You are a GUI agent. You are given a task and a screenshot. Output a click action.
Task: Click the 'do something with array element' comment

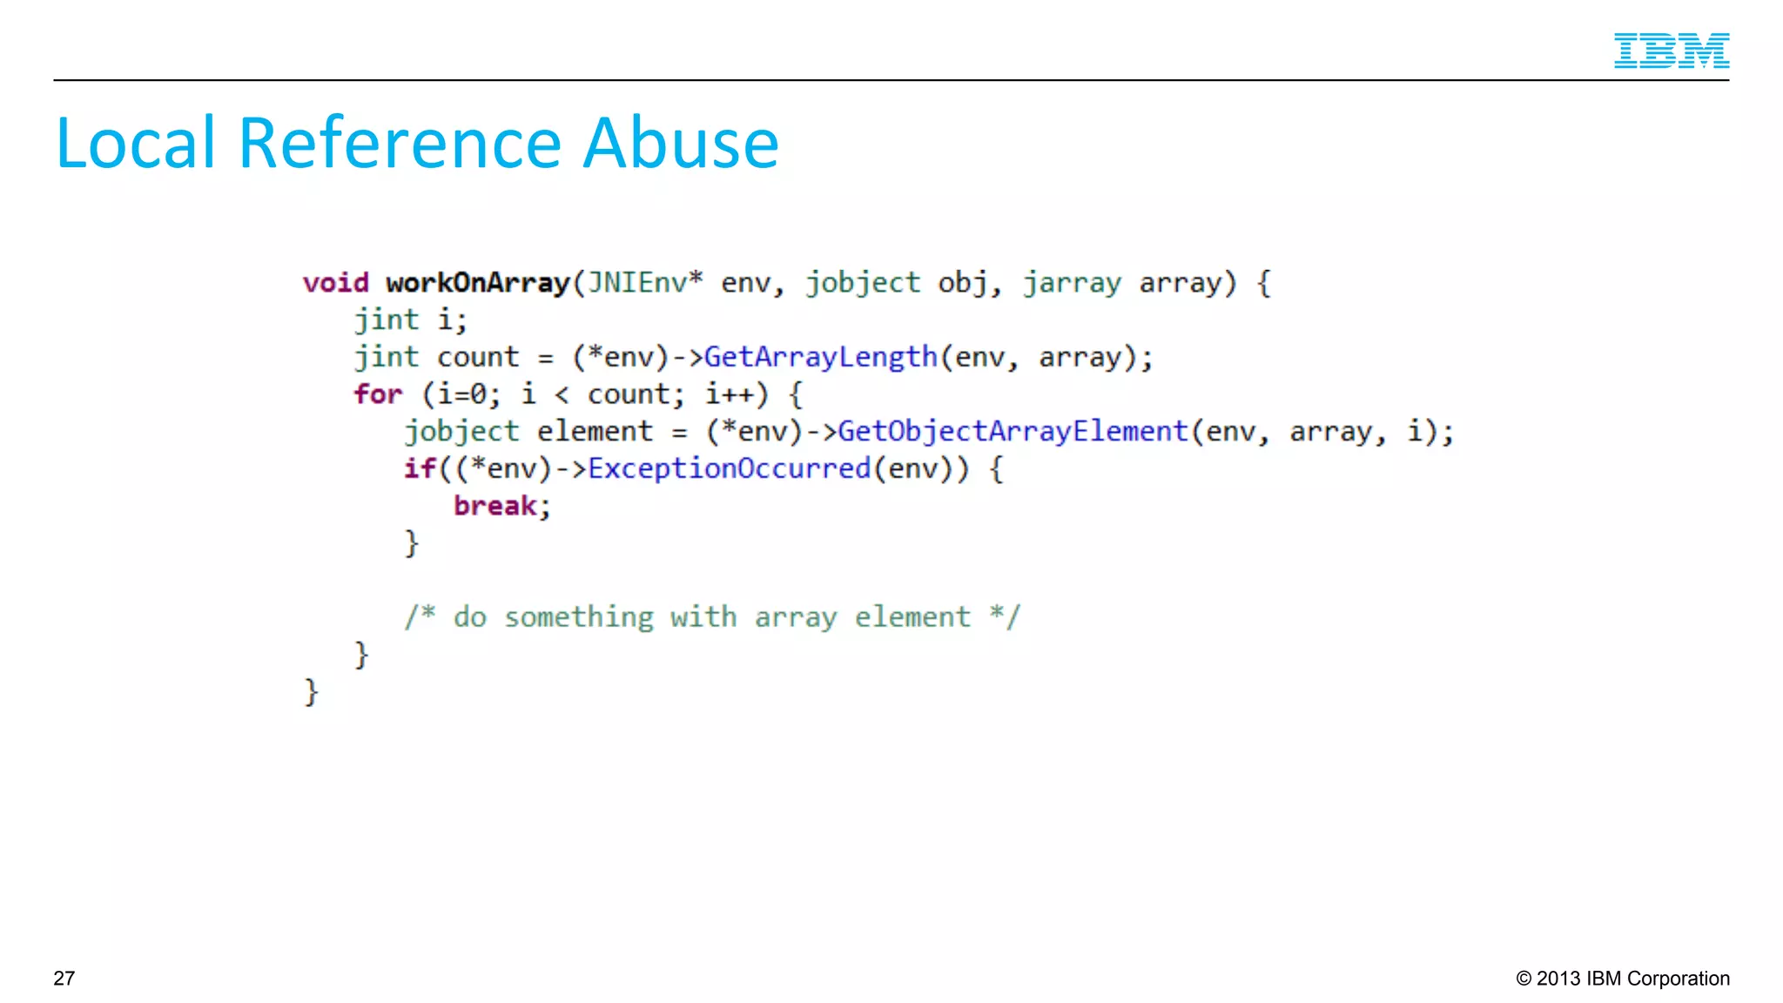coord(711,617)
